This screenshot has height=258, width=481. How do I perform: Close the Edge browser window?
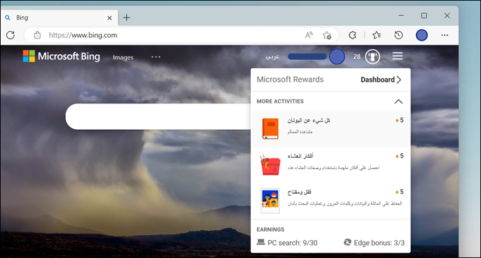447,15
